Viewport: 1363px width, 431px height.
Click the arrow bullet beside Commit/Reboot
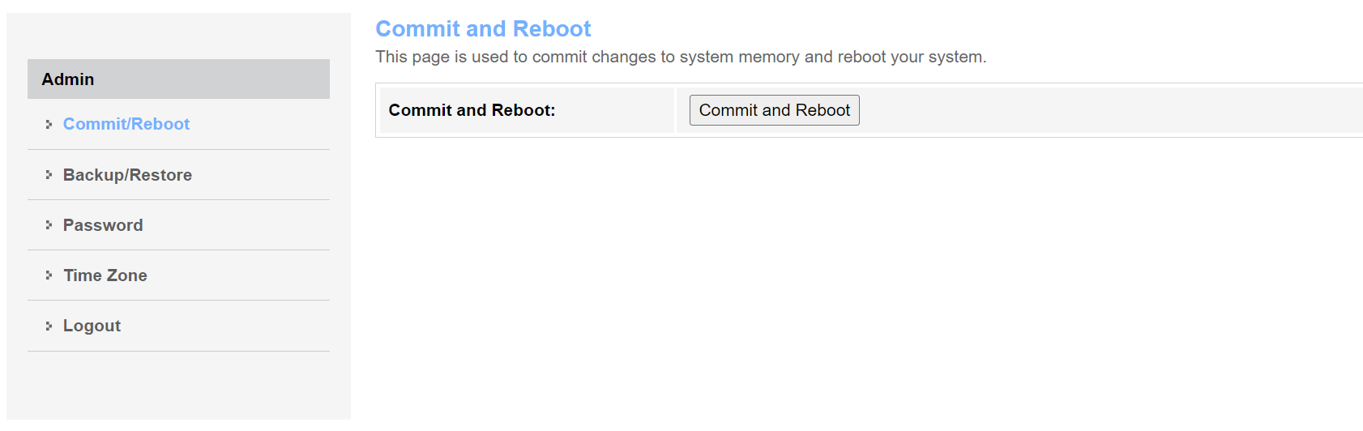click(x=49, y=125)
